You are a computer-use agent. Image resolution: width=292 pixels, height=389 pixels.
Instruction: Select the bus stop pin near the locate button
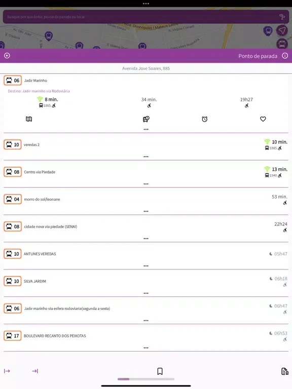[x=268, y=31]
